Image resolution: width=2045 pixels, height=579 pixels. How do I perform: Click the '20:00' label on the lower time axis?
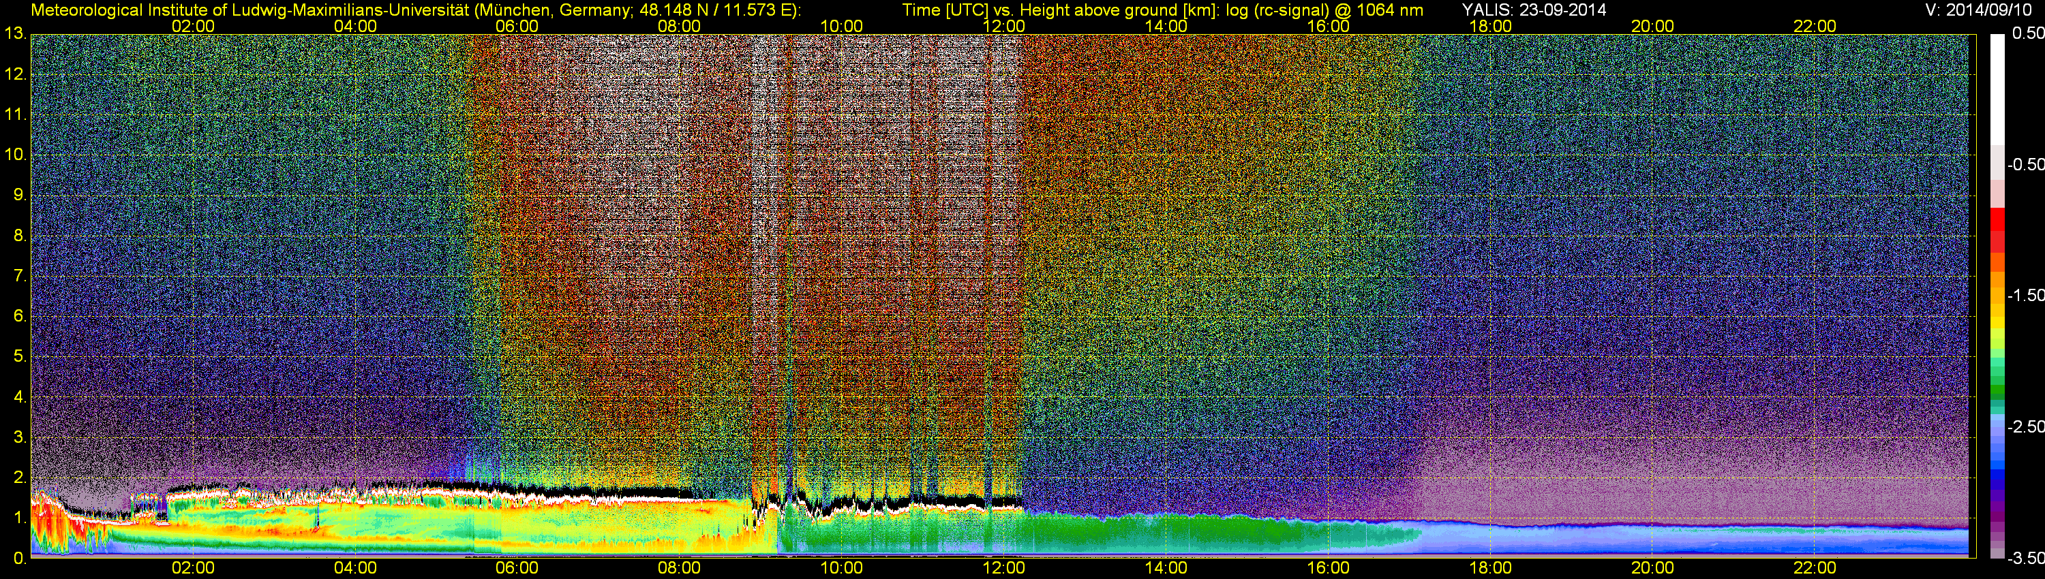point(1653,568)
